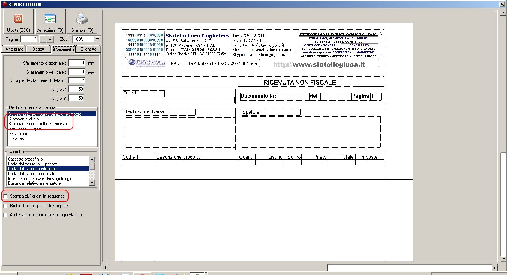This screenshot has width=507, height=275.
Task: Switch to the Anteprima tab
Action: click(15, 49)
